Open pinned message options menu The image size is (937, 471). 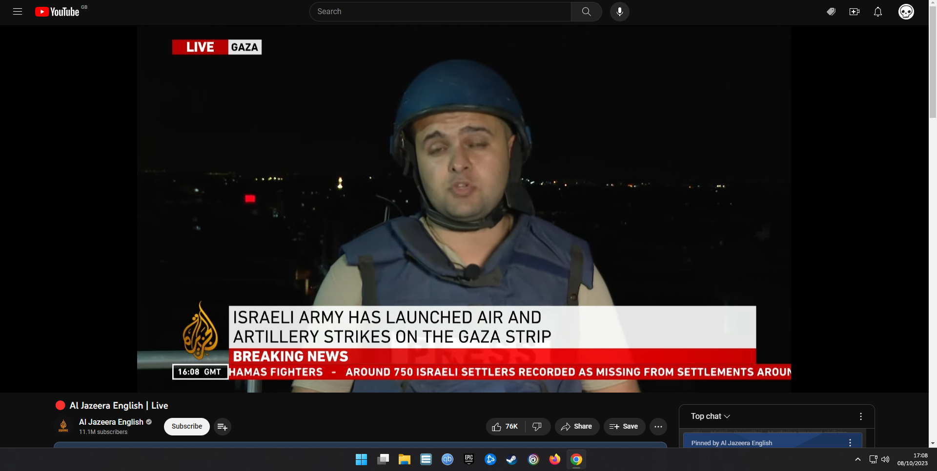click(850, 443)
